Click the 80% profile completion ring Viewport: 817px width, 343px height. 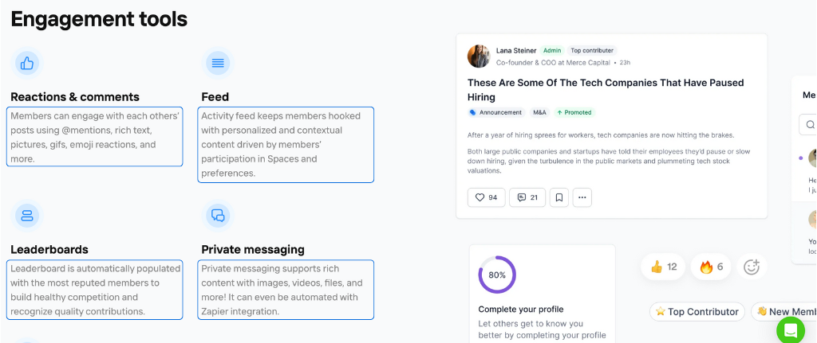pos(497,275)
